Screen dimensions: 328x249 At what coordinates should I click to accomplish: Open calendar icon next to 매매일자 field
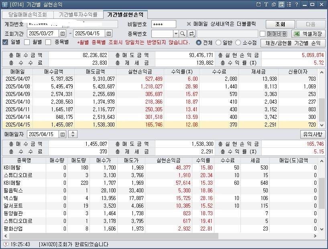[63, 134]
